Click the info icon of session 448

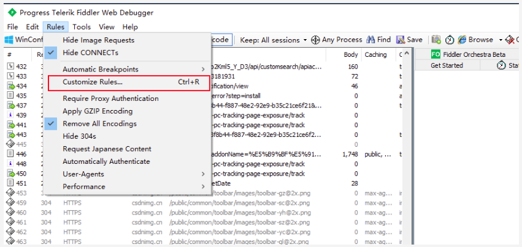pos(10,164)
